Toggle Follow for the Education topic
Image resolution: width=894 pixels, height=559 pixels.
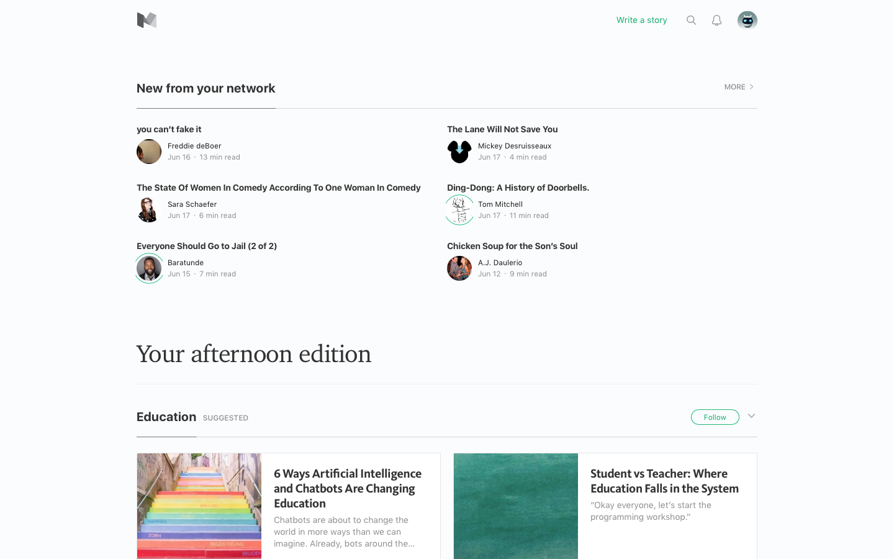(715, 417)
